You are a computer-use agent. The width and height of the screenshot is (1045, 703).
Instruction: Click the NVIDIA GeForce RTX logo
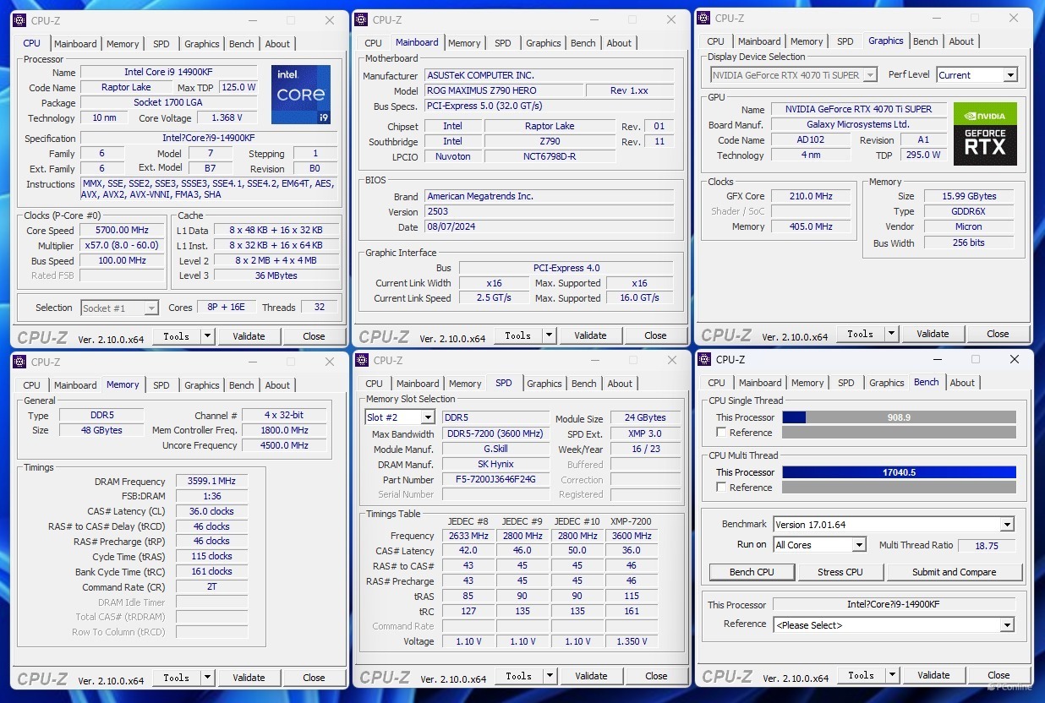985,134
